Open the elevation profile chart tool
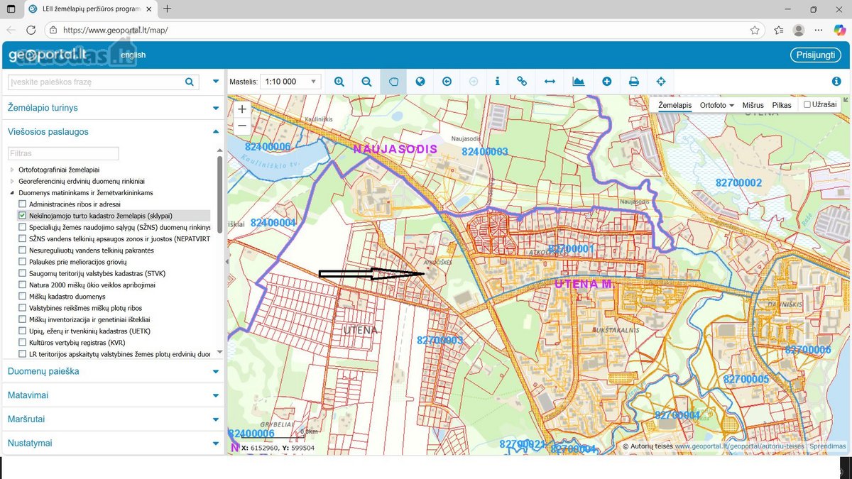Viewport: 852px width, 479px height. pos(579,82)
